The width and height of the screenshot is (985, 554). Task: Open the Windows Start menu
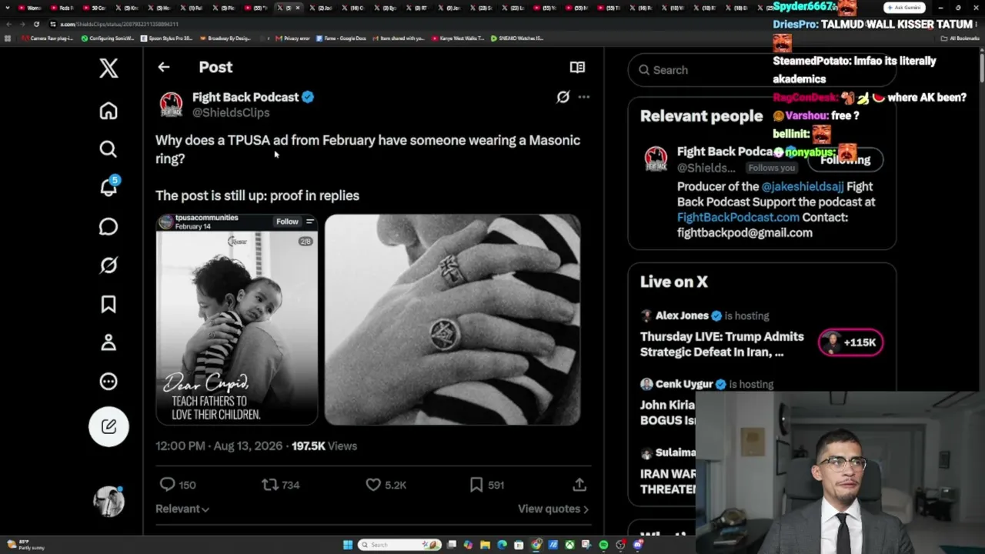click(x=348, y=545)
